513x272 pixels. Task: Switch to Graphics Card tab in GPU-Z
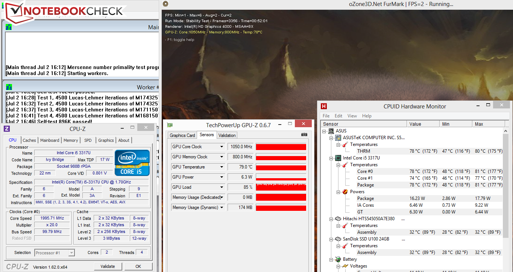182,135
